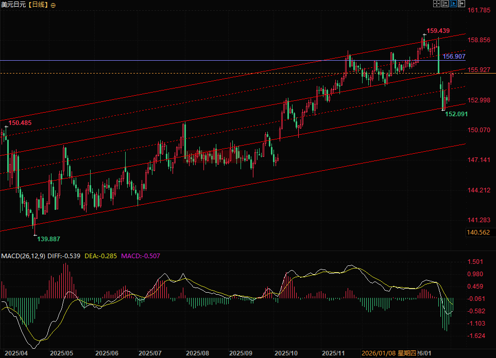Click the orange 2026/01/08 date label

379,354
